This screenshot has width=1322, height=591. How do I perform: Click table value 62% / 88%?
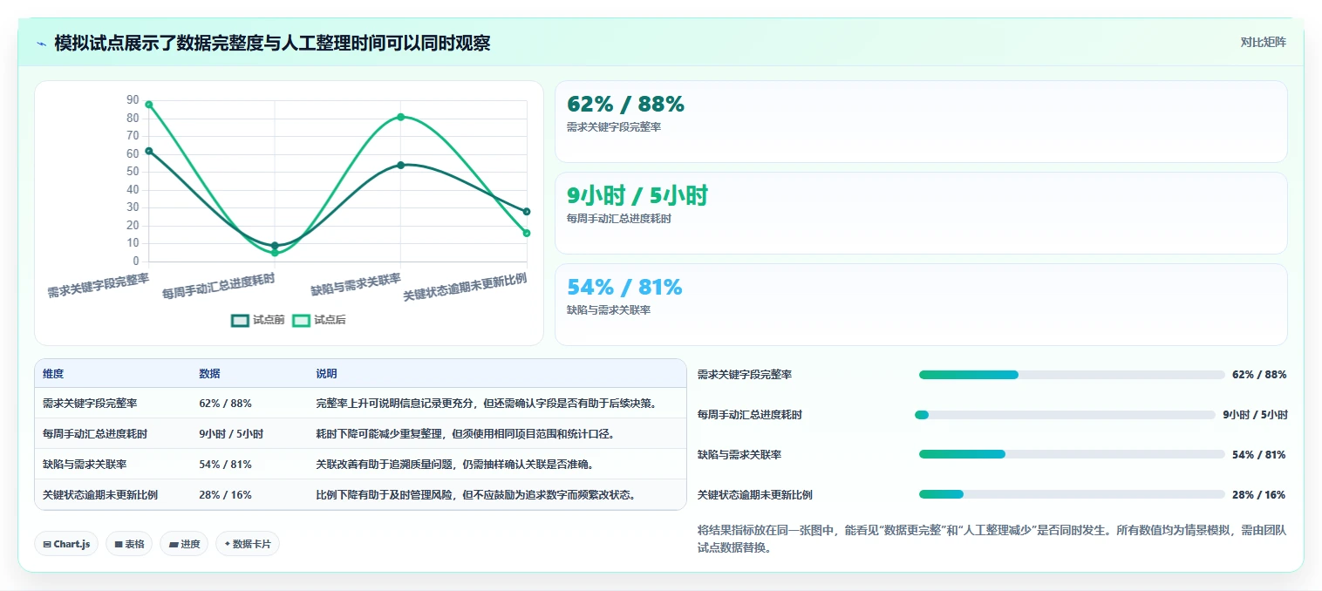click(x=225, y=404)
